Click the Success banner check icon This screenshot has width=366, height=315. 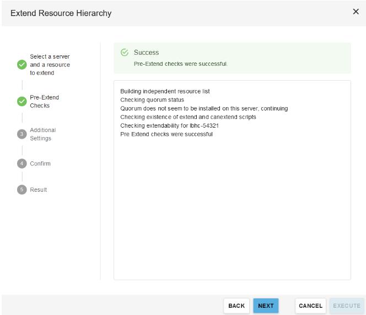(125, 53)
